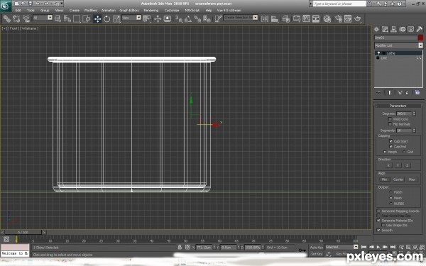Open the Edit menu
426x266 pixels.
[18, 11]
